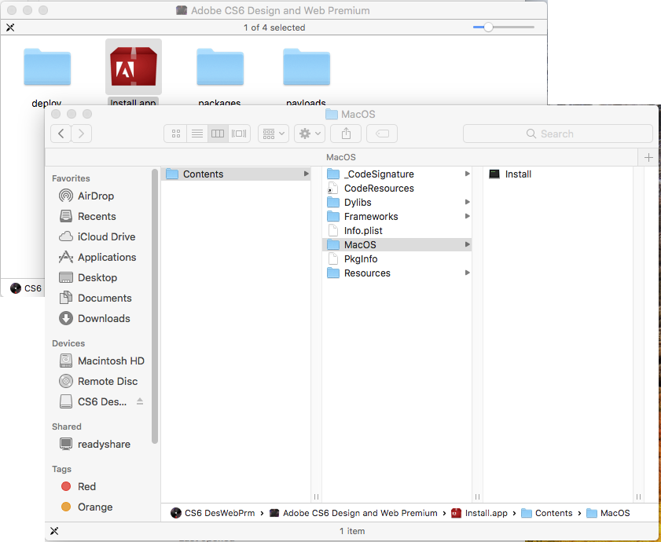
Task: Select the MacOS folder in the column
Action: click(x=397, y=245)
